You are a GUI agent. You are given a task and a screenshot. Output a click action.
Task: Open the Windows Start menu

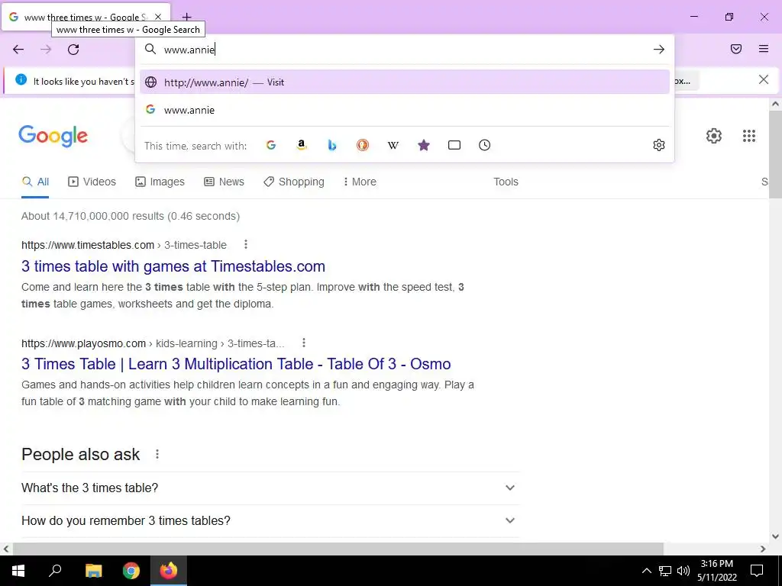[x=18, y=571]
